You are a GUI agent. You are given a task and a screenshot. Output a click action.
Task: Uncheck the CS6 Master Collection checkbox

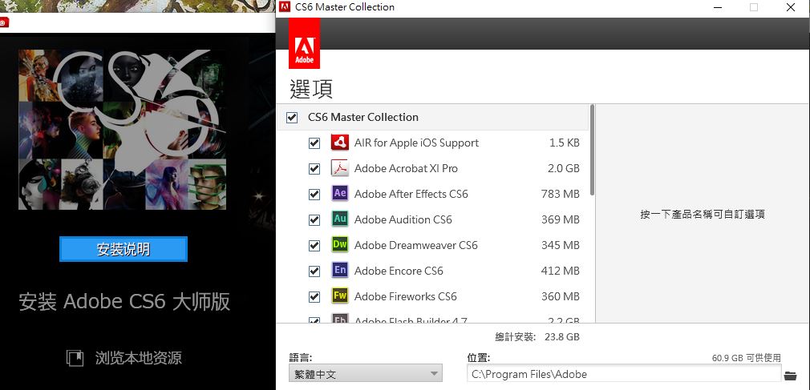(x=292, y=118)
